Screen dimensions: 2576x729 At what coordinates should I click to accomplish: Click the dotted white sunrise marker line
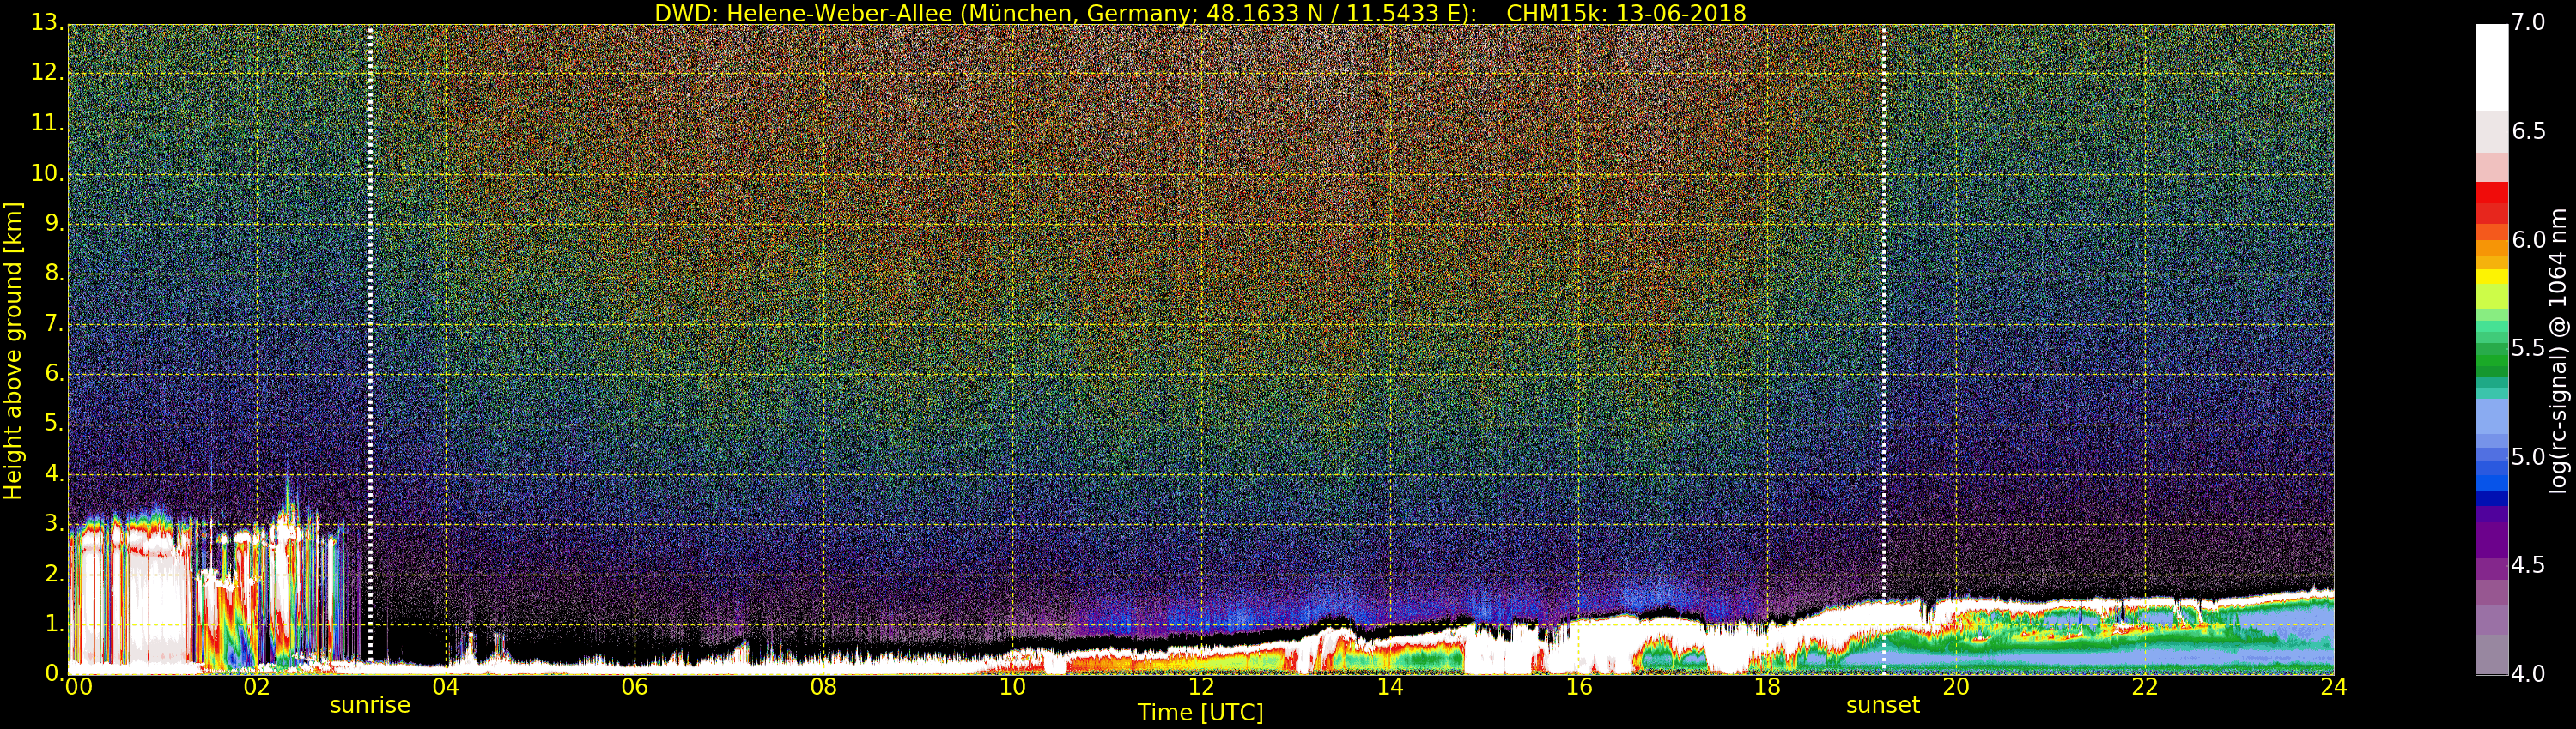tap(370, 342)
